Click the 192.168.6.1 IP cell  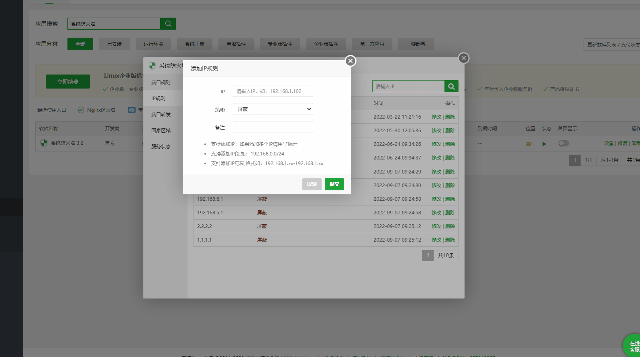pos(210,199)
